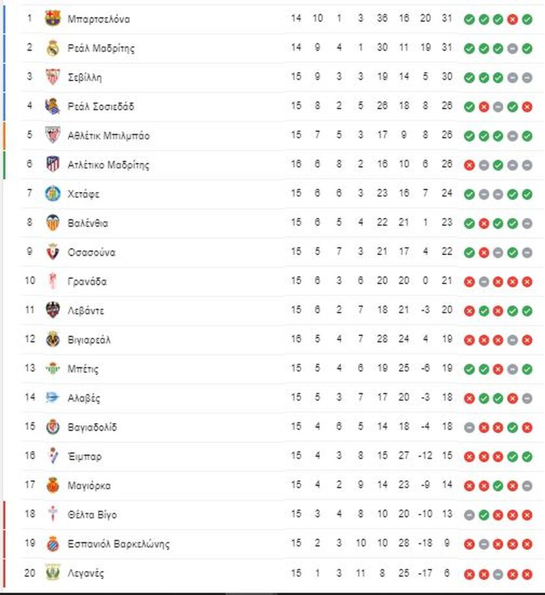Click the Real Madrid crest icon
The width and height of the screenshot is (545, 595).
(x=53, y=48)
